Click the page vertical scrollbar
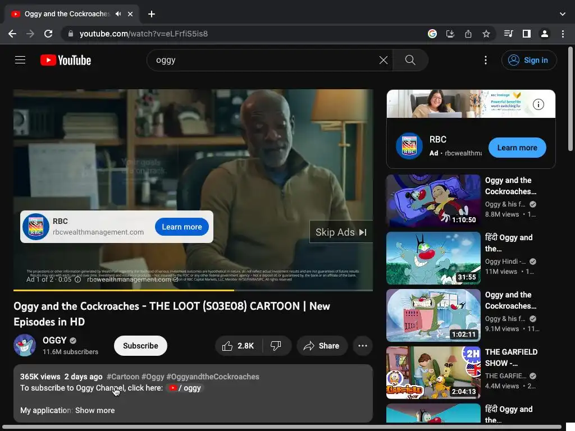Viewport: 575px width, 431px height. pyautogui.click(x=571, y=99)
